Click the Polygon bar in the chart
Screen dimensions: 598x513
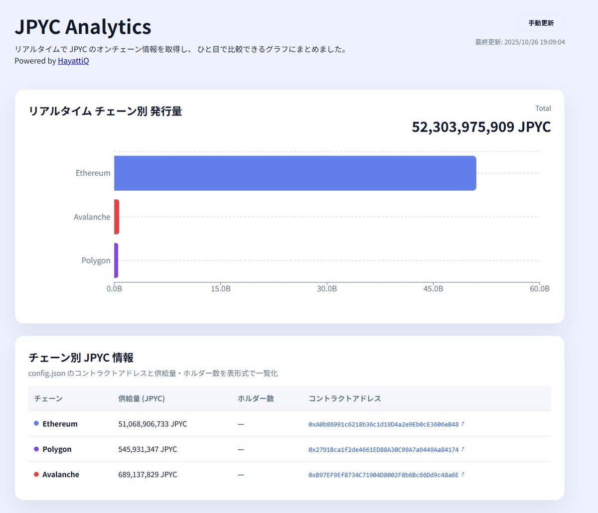click(x=116, y=260)
